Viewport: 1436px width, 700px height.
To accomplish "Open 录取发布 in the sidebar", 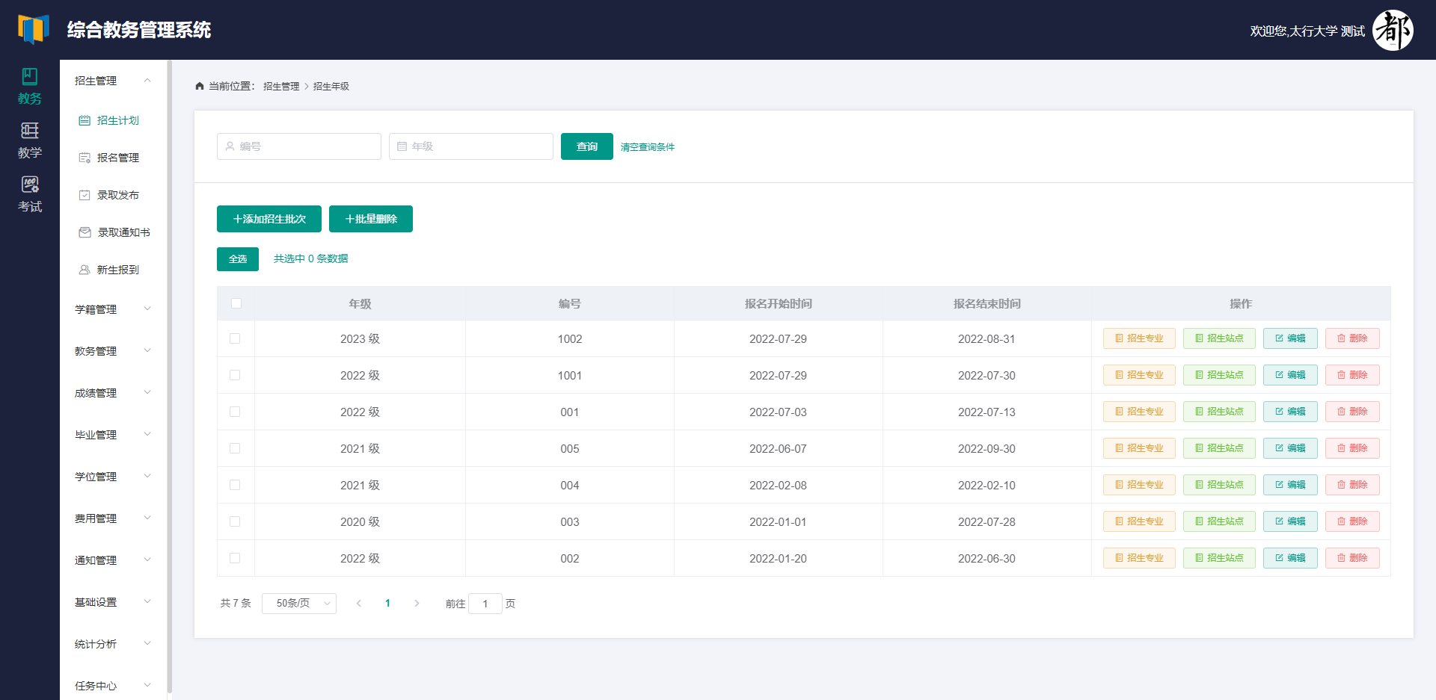I will pos(113,195).
